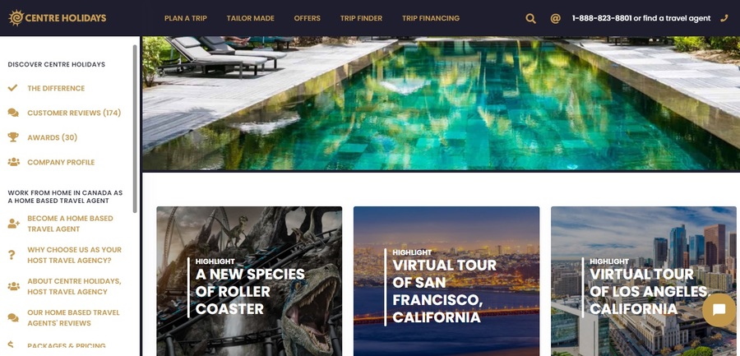Open the chat bubble widget
Image resolution: width=740 pixels, height=356 pixels.
click(719, 310)
